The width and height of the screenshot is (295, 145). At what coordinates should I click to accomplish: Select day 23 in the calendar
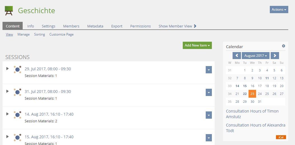point(252,94)
